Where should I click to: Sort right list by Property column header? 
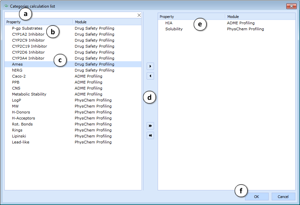(192, 17)
